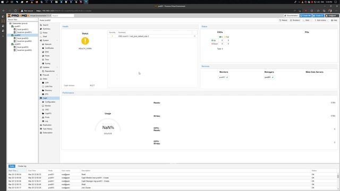Open the DNS settings item
This screenshot has width=340, height=191.
(49, 52)
